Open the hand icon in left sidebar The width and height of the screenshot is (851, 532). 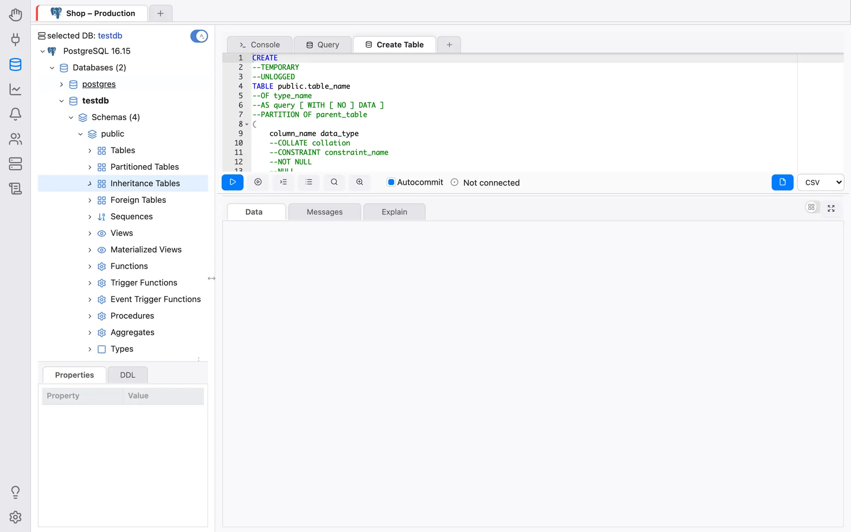pos(15,15)
